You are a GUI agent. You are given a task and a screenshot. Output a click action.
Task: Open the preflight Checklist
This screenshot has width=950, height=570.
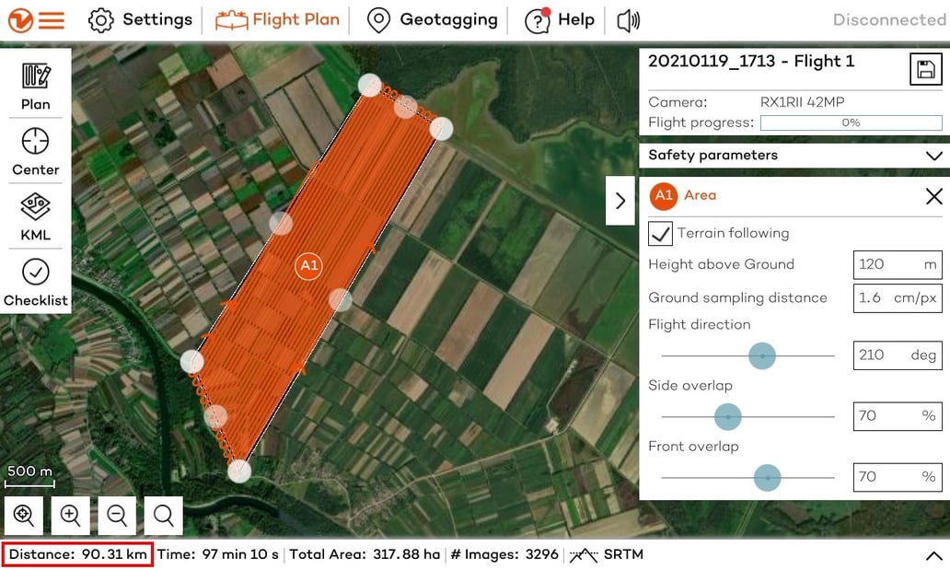(x=36, y=280)
